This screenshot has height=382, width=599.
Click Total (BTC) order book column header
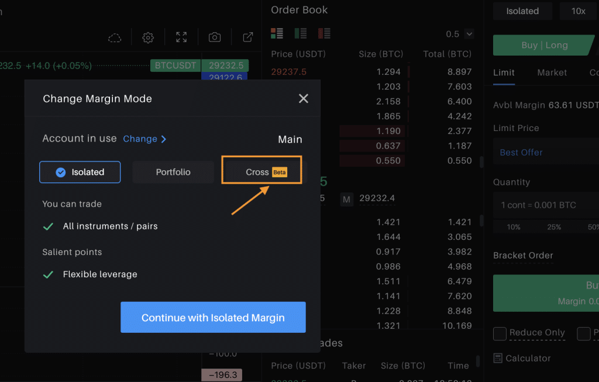click(x=447, y=54)
